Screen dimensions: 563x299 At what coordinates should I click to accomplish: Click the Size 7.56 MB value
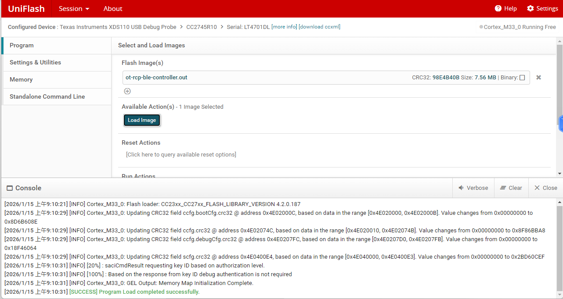coord(485,78)
